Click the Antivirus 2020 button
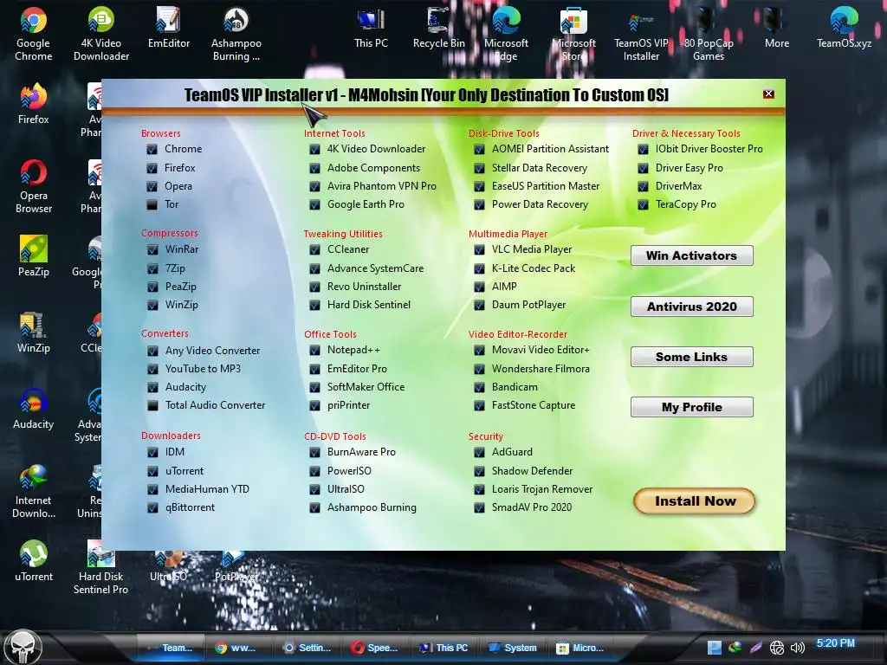Screen dimensions: 887x665 (691, 307)
